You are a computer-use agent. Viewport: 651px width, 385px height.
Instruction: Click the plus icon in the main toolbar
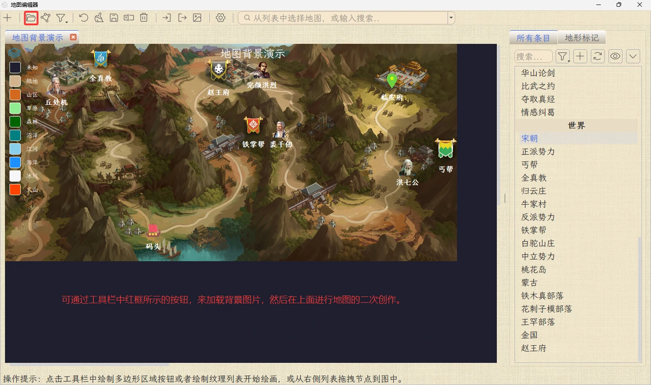coord(8,18)
